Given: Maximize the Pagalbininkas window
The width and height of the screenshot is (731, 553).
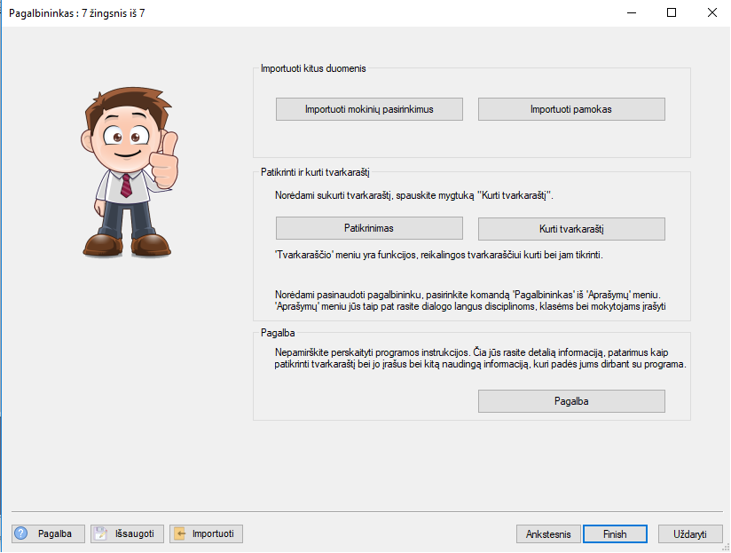Looking at the screenshot, I should click(x=672, y=12).
